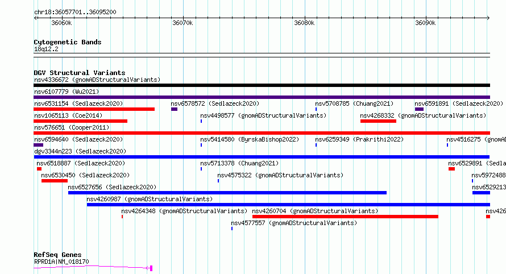Open nsv4575322 gnomAD variant label
The image size is (506, 274).
click(280, 175)
